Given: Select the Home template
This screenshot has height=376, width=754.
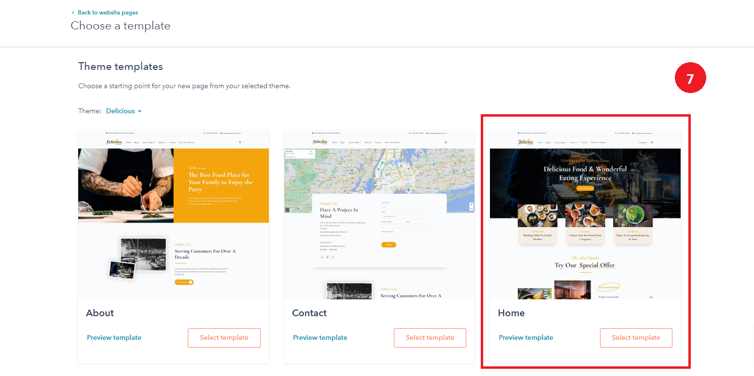Looking at the screenshot, I should click(x=636, y=337).
